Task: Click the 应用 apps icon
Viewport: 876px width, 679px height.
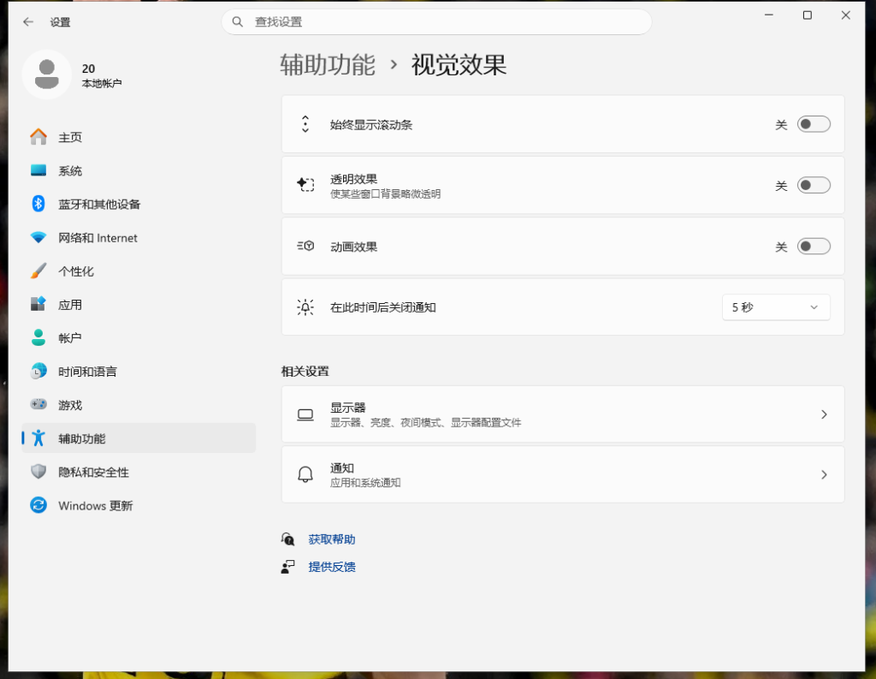Action: coord(38,304)
